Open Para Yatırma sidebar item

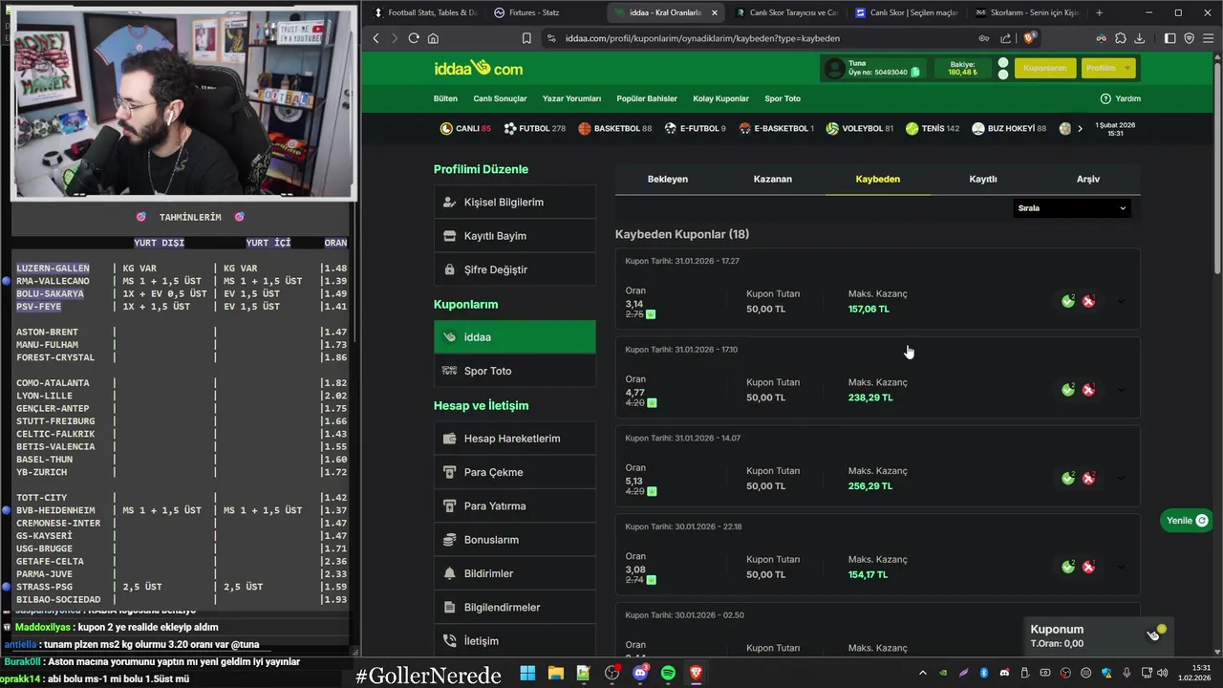click(x=515, y=505)
